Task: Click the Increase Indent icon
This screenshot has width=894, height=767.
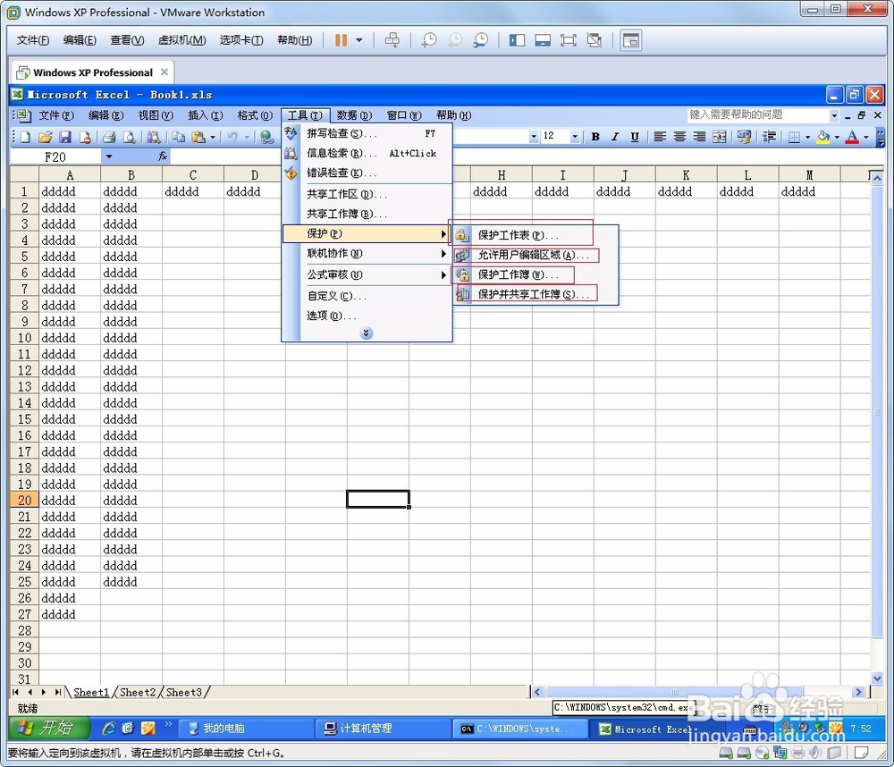Action: click(769, 136)
